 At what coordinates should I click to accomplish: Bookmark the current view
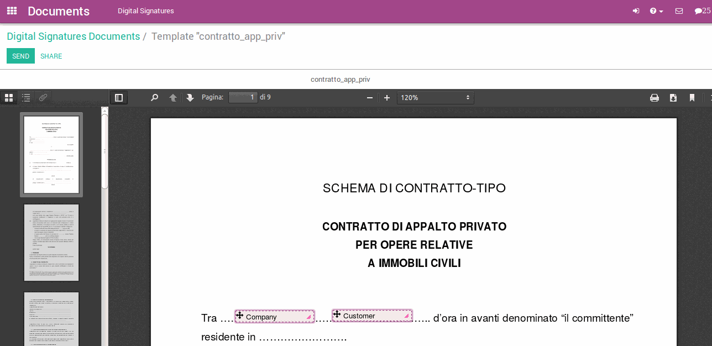pyautogui.click(x=692, y=97)
